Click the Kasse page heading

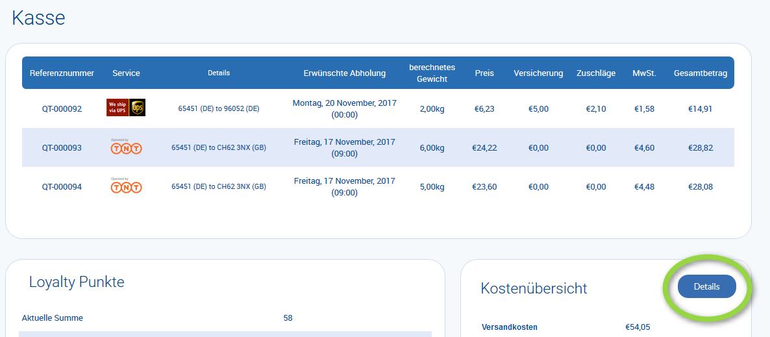pyautogui.click(x=38, y=18)
